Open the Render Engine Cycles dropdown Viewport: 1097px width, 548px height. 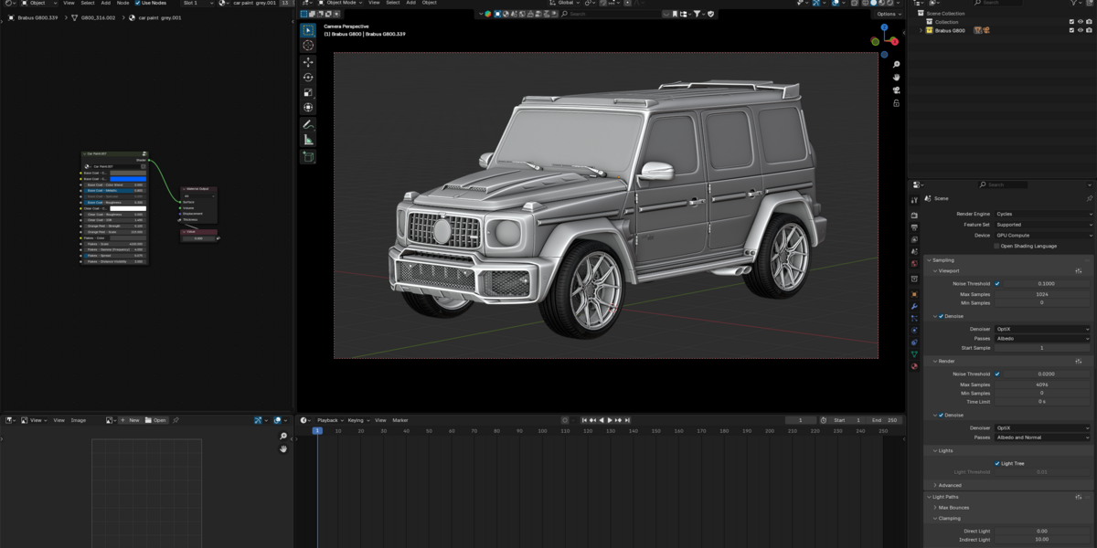click(x=1043, y=214)
